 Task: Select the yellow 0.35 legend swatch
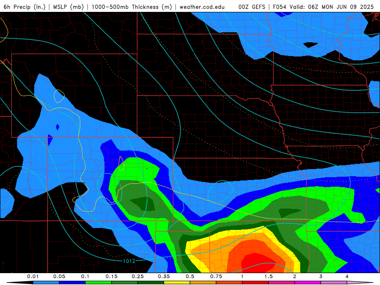pyautogui.click(x=177, y=283)
